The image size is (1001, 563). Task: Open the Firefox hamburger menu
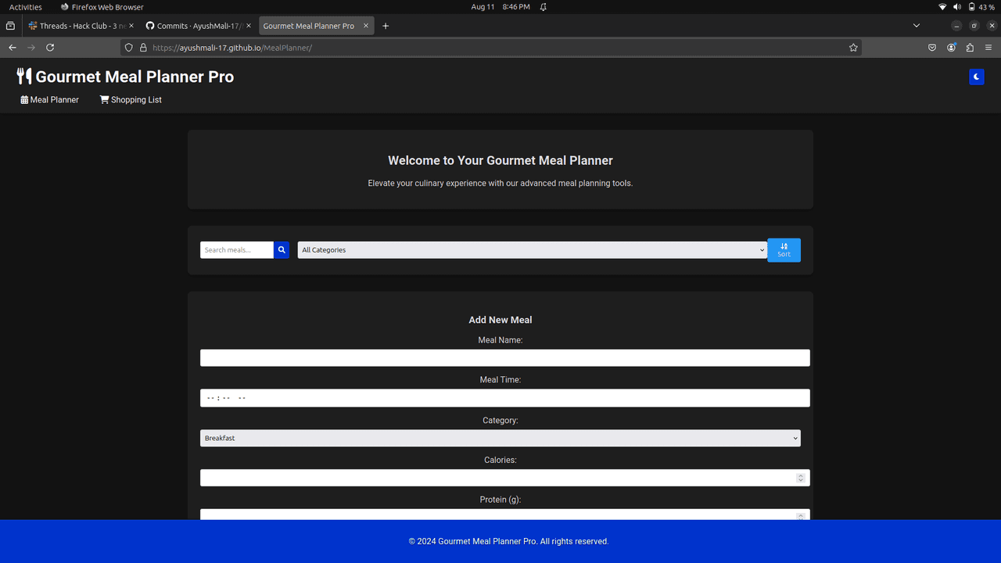(988, 48)
